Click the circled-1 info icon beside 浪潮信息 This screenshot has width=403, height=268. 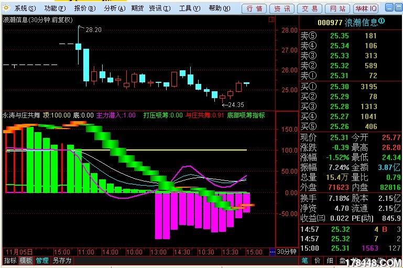(x=382, y=22)
